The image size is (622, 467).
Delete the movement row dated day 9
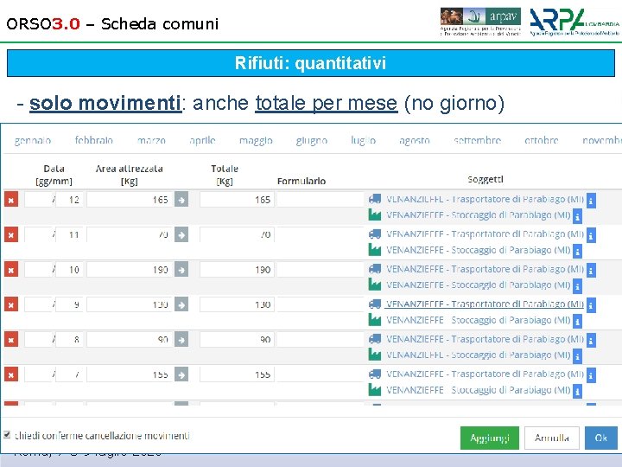(x=11, y=304)
